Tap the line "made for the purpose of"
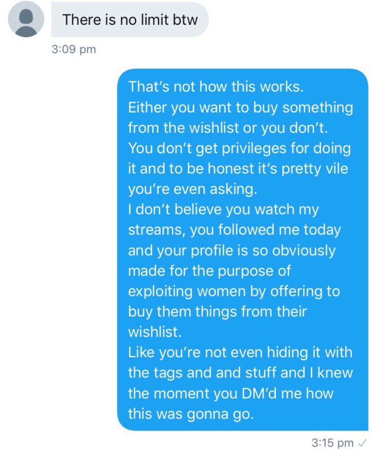The width and height of the screenshot is (386, 464). 209,271
